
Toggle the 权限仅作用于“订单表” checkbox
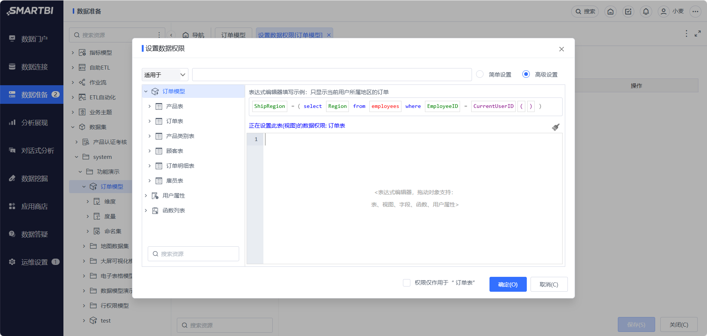[x=407, y=283]
